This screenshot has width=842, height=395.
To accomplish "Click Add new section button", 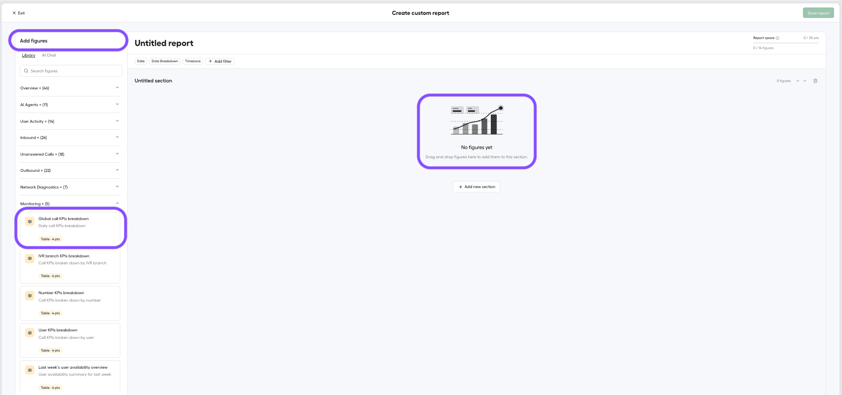I will click(x=477, y=187).
